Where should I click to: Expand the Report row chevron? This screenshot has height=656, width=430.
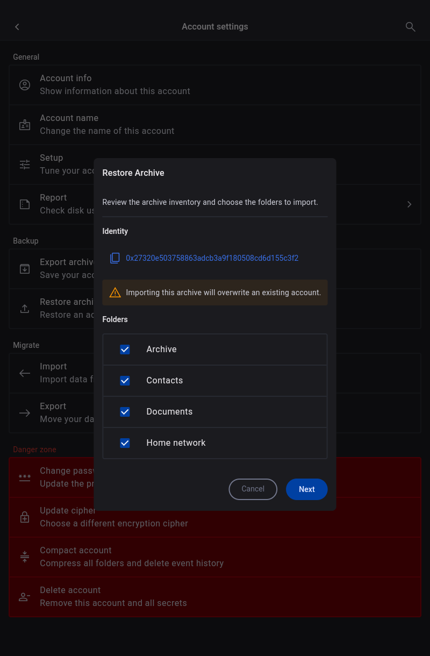[x=409, y=204]
